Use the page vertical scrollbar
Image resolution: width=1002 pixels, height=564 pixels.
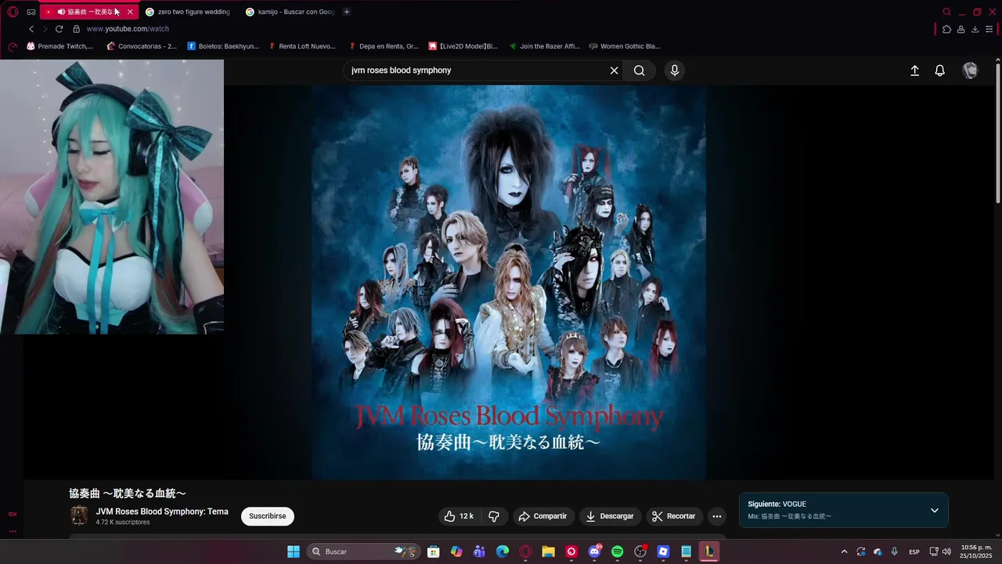tap(997, 133)
